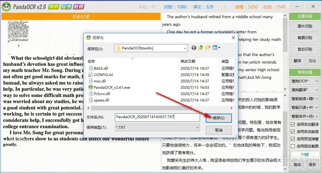Click the 彩虹一号 label
The image size is (322, 173).
tap(147, 7)
